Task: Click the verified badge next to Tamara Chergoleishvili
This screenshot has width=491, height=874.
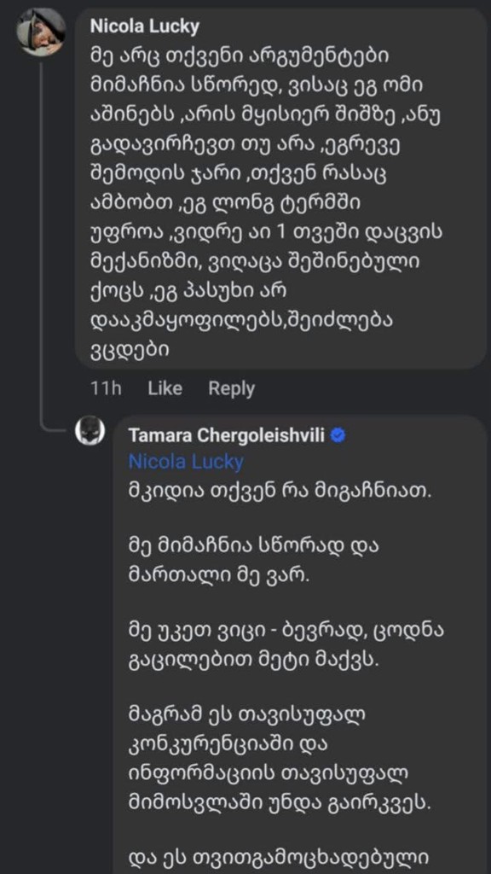Action: coord(339,434)
